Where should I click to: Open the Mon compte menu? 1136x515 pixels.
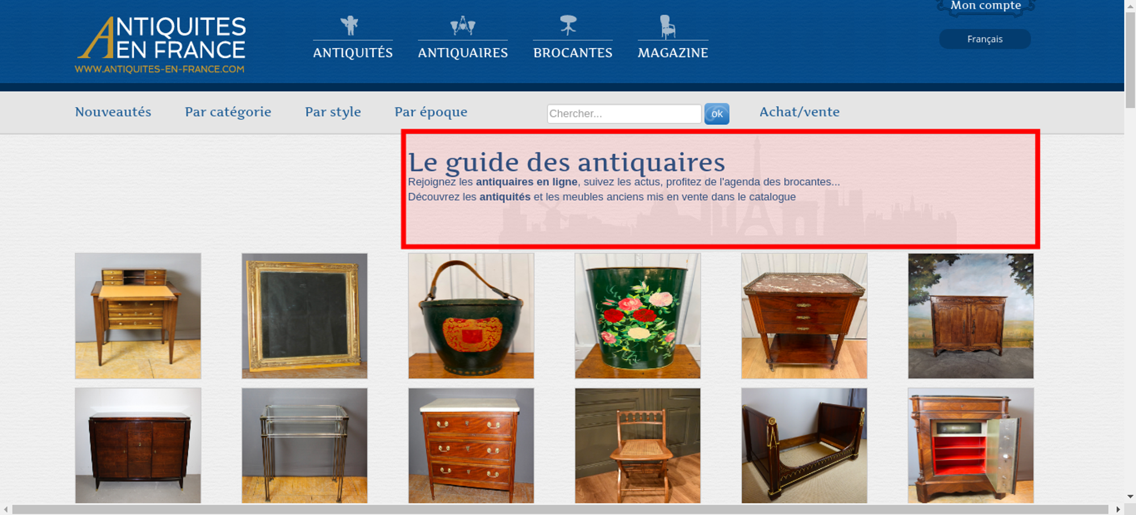tap(985, 6)
